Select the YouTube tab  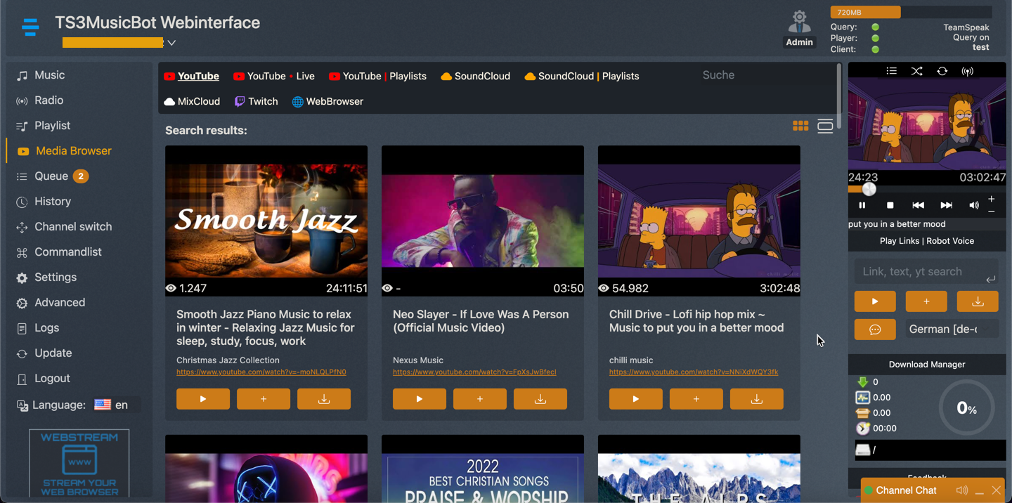point(191,76)
